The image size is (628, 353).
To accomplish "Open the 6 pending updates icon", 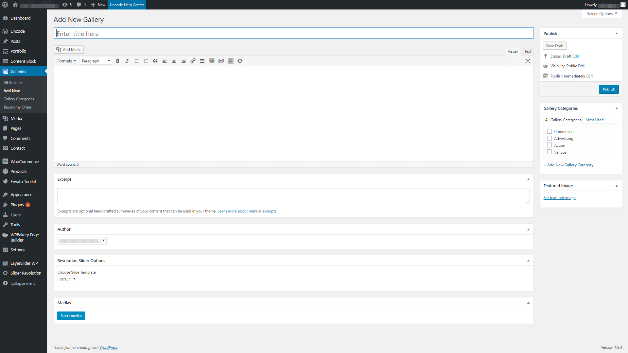I will pyautogui.click(x=67, y=5).
